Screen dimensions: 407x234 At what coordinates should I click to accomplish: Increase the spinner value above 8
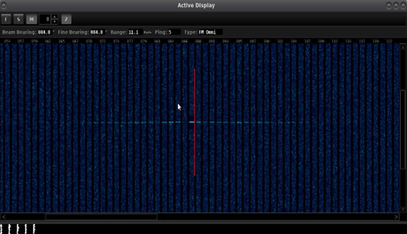pos(54,17)
